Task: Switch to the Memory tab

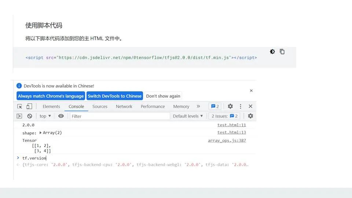Action: point(181,106)
